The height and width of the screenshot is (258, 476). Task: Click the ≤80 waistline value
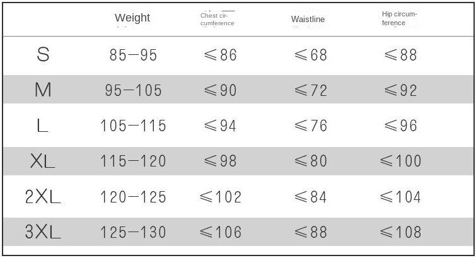[x=311, y=161]
